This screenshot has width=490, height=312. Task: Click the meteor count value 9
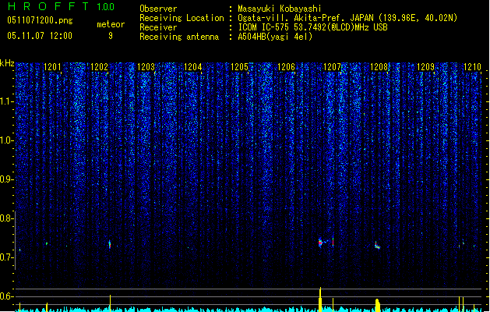point(111,36)
